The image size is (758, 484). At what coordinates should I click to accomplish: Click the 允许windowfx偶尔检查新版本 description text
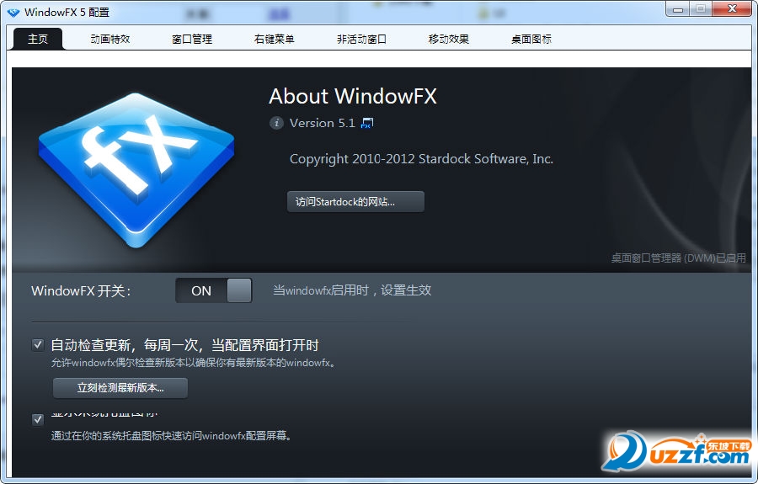point(194,363)
